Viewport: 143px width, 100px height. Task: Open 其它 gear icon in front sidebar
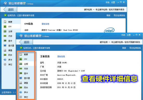tap(21, 97)
